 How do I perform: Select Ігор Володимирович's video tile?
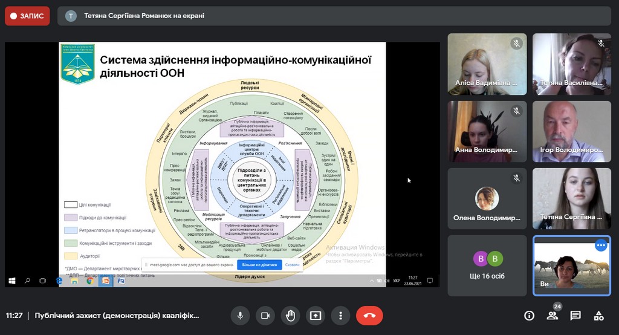571,131
